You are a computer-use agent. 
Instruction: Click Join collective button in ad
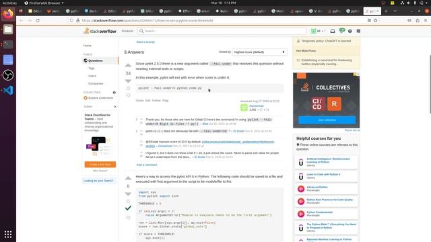[327, 120]
